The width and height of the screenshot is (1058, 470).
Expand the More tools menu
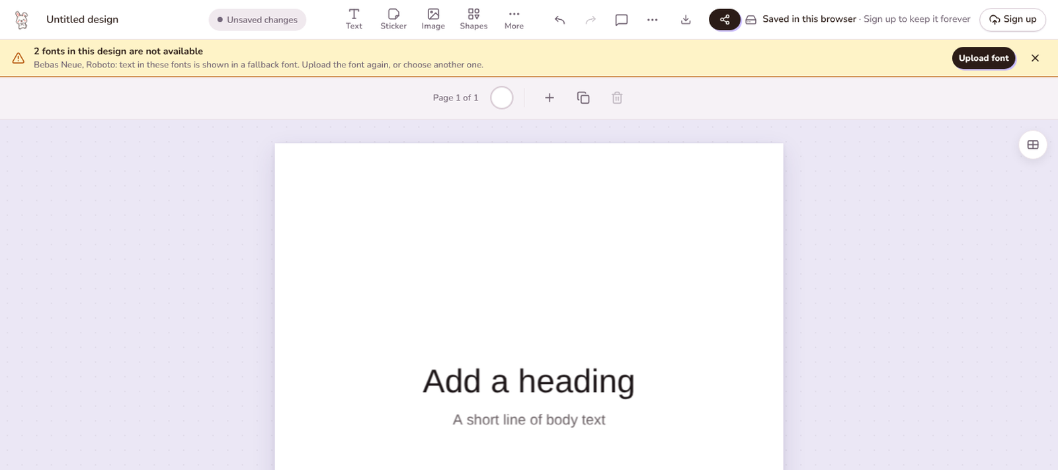coord(514,19)
